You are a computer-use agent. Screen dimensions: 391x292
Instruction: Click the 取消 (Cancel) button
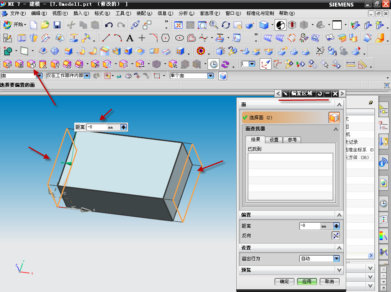click(x=329, y=282)
